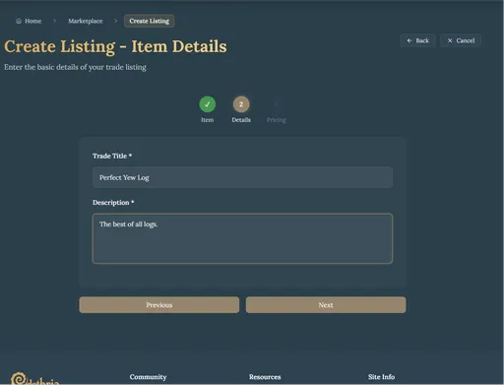Screen dimensions: 504x385
Task: Click the arrow icon on the Back button
Action: click(409, 40)
